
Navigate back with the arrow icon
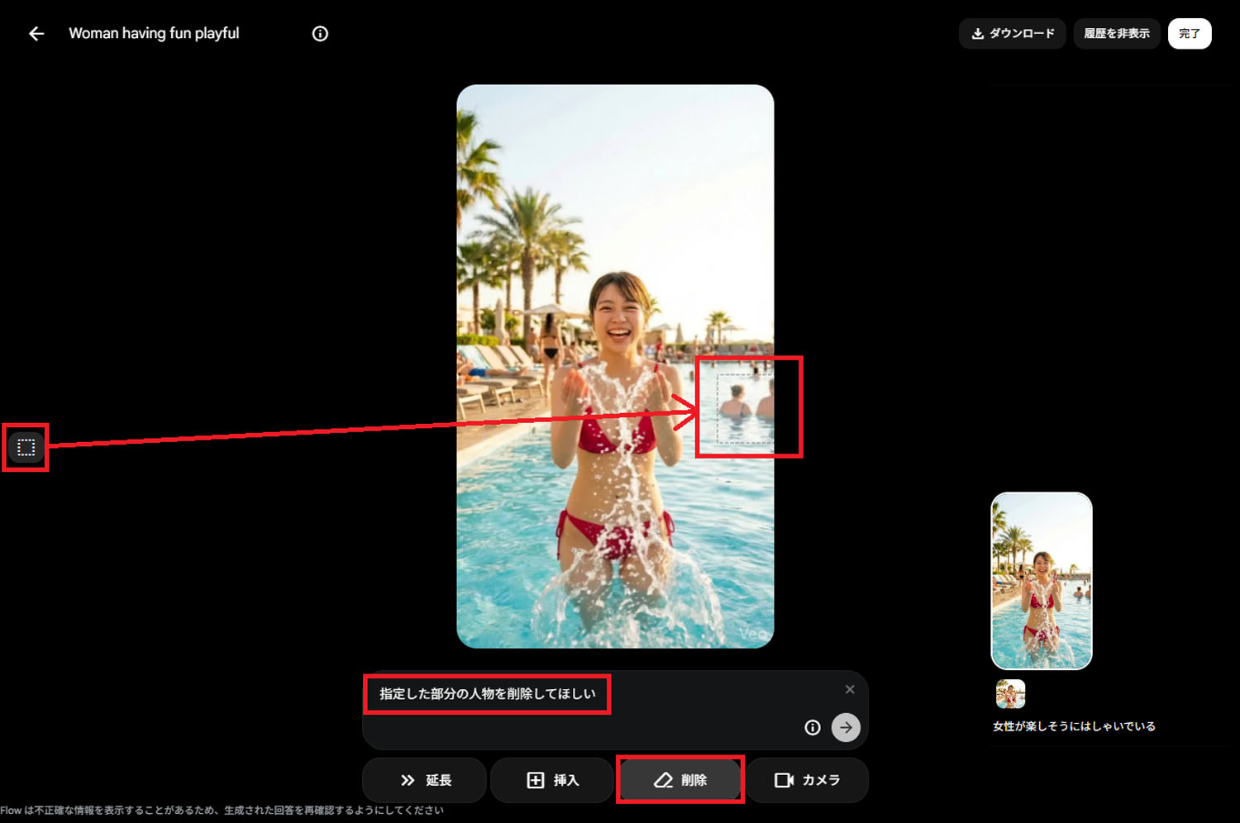pos(36,33)
